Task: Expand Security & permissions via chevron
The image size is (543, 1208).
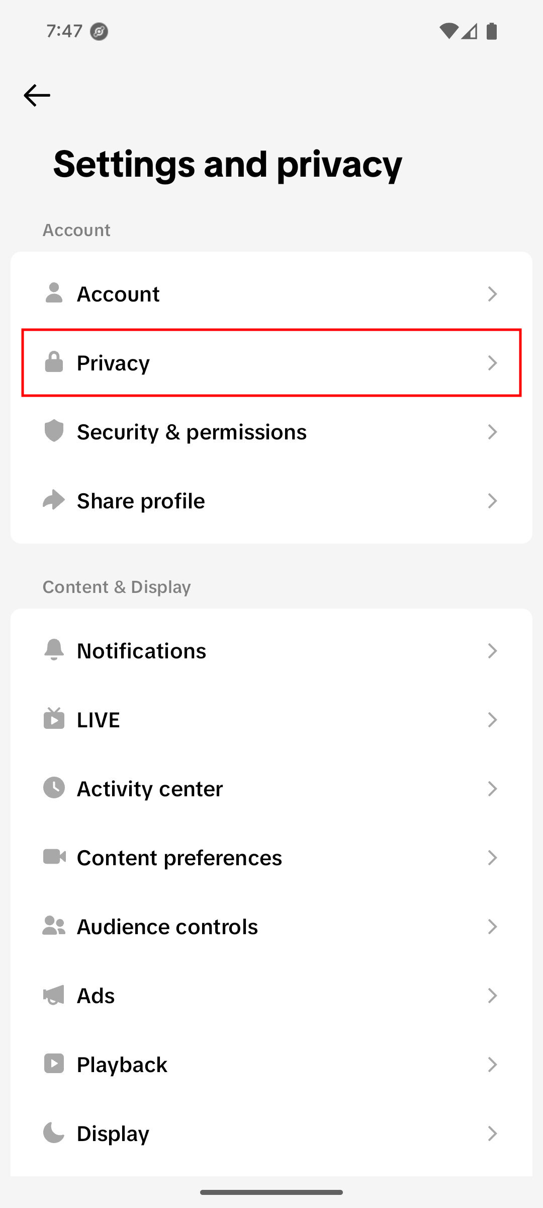Action: 492,432
